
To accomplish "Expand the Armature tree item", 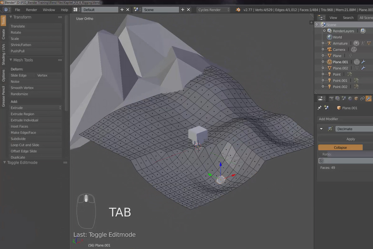I will click(x=323, y=43).
